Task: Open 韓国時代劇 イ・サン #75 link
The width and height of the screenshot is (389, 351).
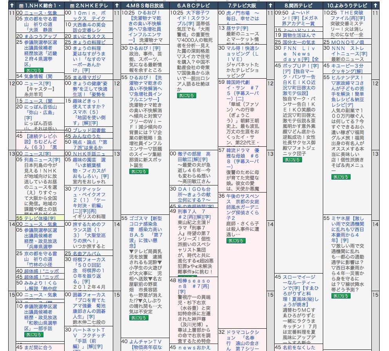Action: click(242, 90)
